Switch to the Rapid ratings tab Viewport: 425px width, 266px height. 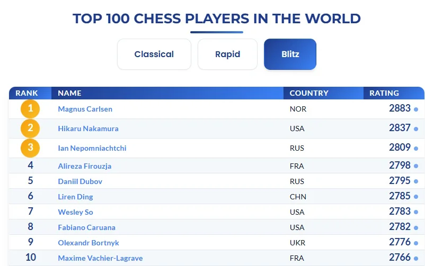(x=227, y=54)
